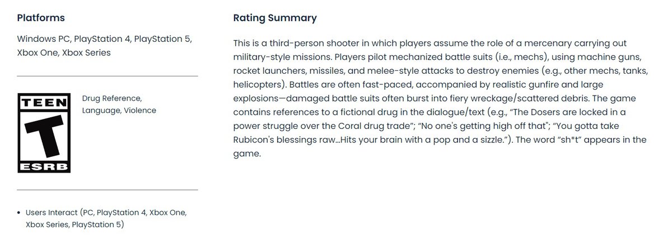Screen dimensions: 672x244
Task: Click the TEEN label atop the rating badge
Action: [x=44, y=102]
